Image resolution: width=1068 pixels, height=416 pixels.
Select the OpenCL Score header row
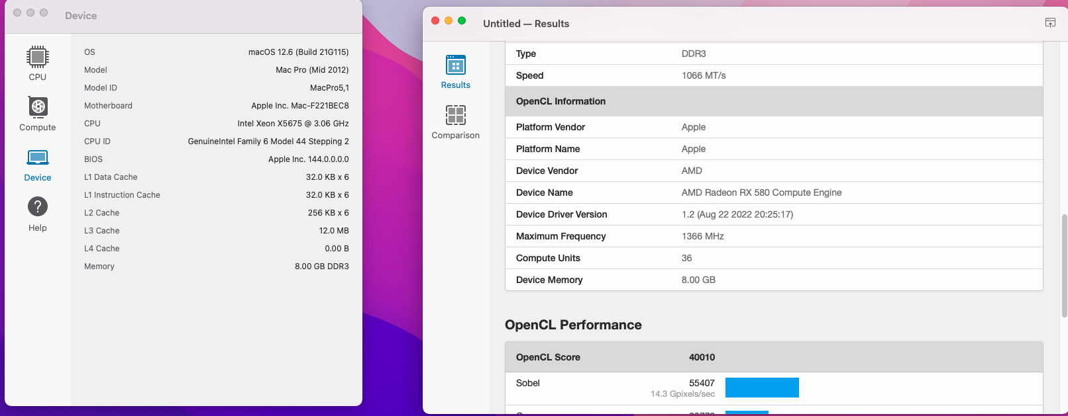click(x=774, y=357)
